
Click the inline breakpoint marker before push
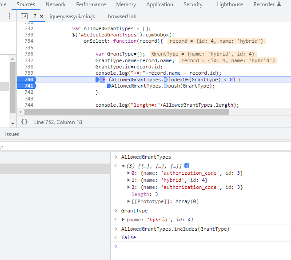click(166, 86)
